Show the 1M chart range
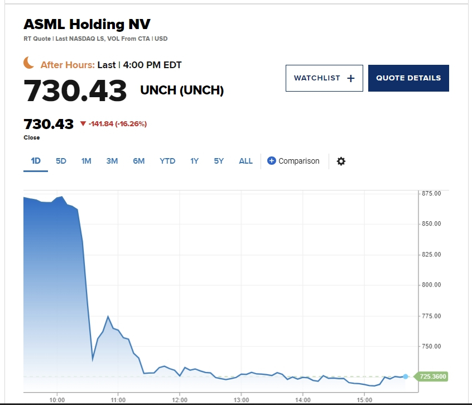 [x=86, y=161]
